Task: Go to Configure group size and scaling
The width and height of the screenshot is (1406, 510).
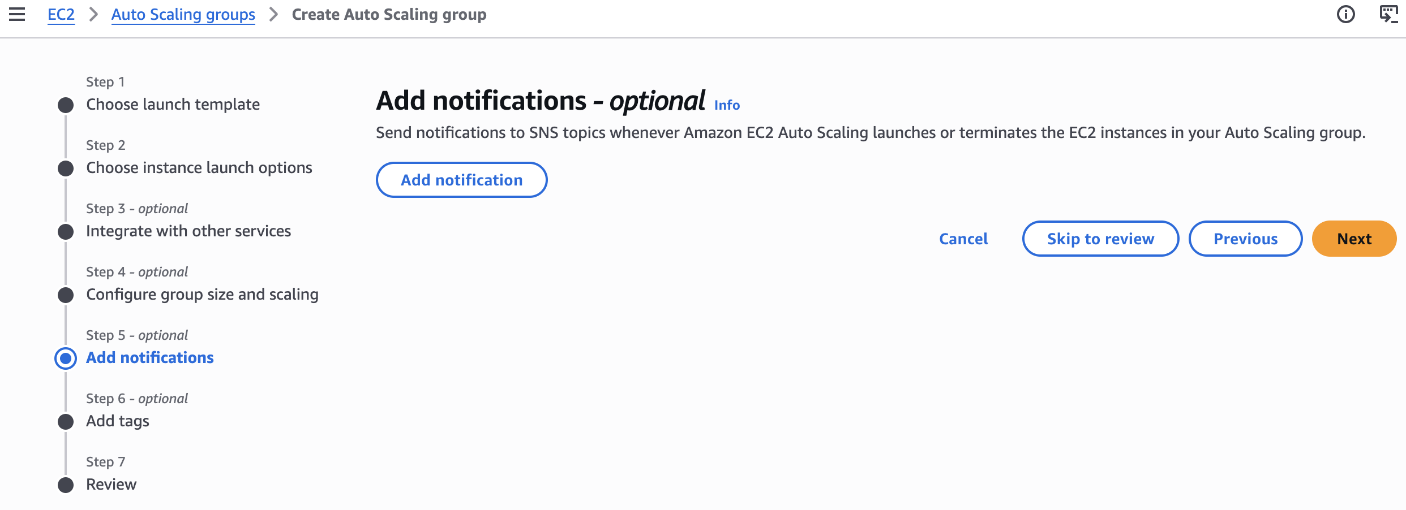Action: pyautogui.click(x=202, y=295)
